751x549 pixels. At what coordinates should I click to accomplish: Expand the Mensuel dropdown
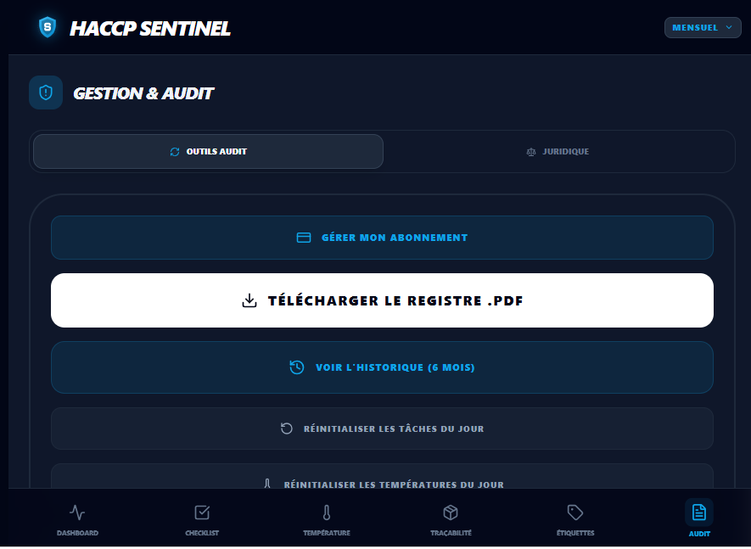click(702, 27)
